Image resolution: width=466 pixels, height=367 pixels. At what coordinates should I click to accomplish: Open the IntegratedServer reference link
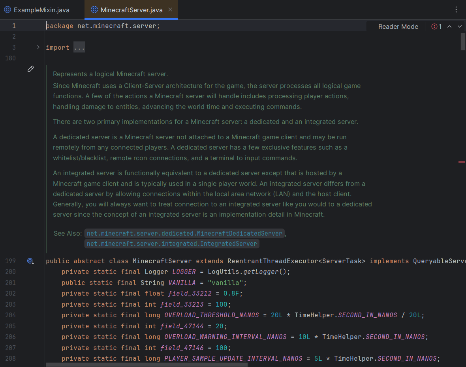click(x=171, y=243)
